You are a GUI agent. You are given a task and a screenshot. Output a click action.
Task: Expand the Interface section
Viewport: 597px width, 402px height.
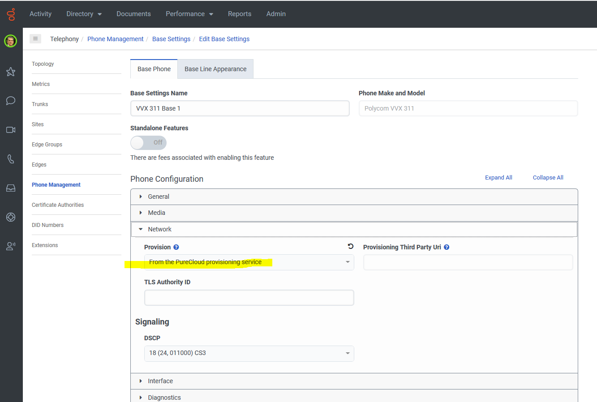click(160, 381)
